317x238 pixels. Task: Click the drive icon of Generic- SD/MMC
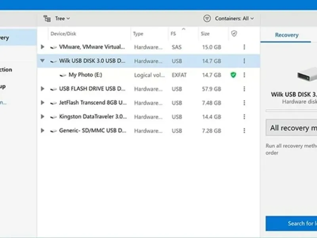coord(53,131)
